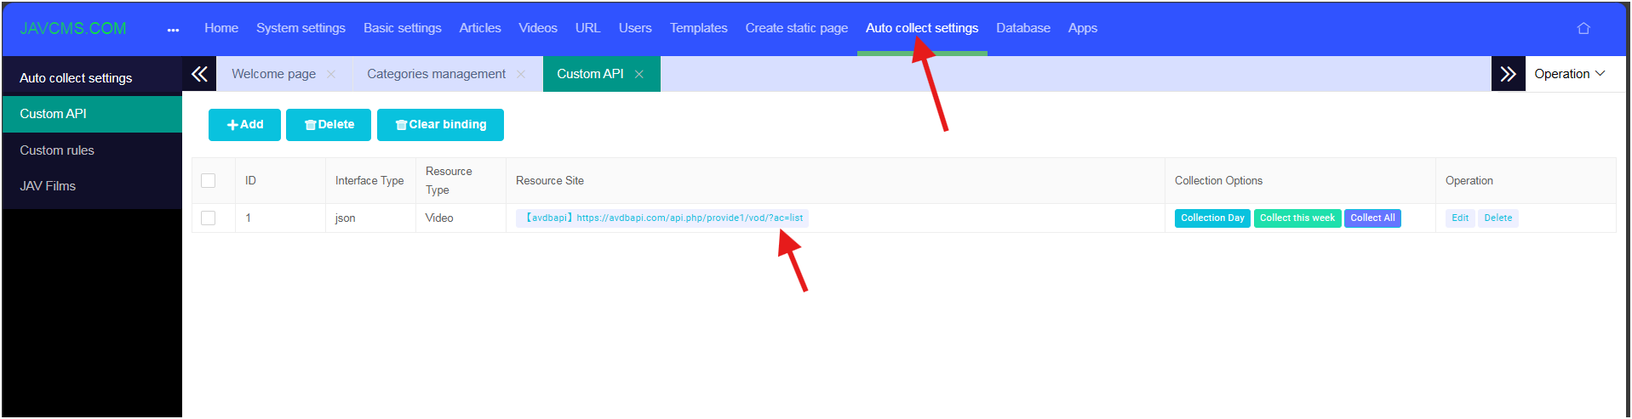Click the Collection Day button

[x=1211, y=218]
